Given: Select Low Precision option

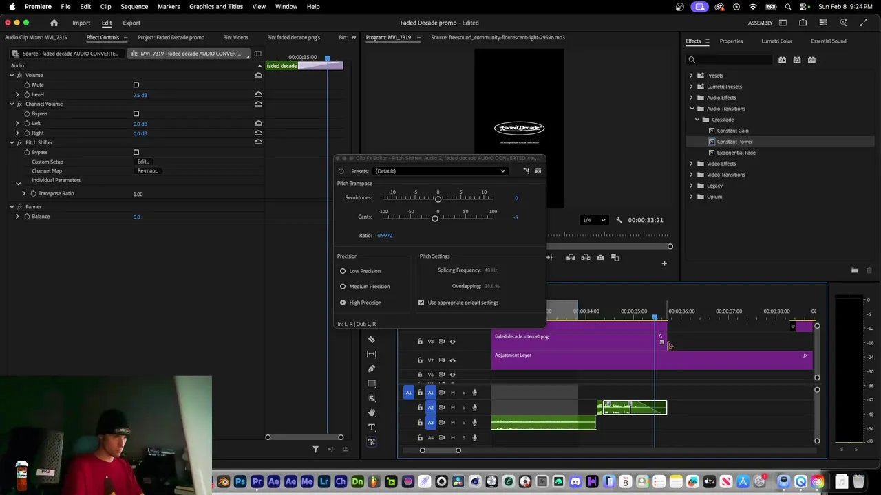Looking at the screenshot, I should point(343,271).
